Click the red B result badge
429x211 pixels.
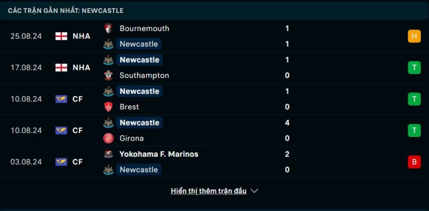pyautogui.click(x=414, y=162)
